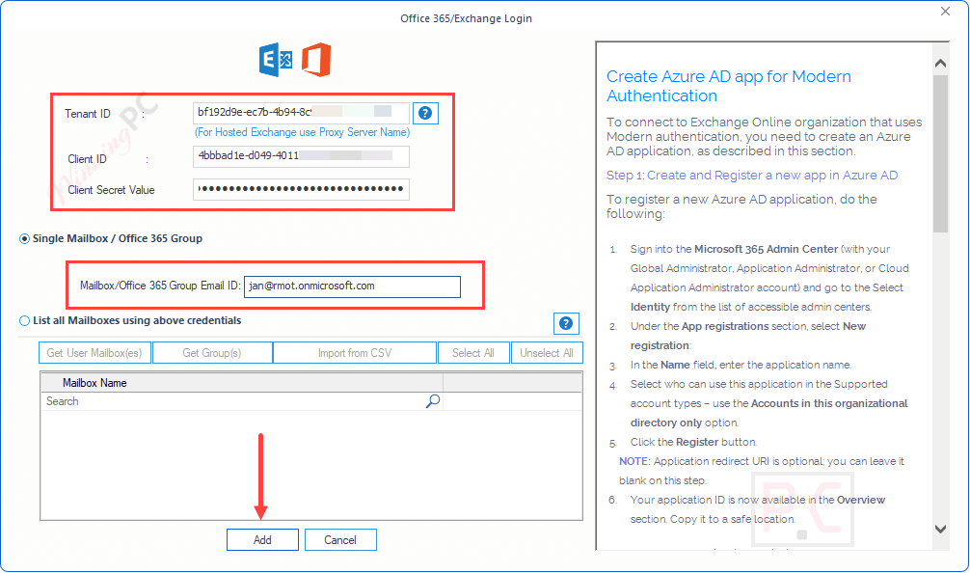This screenshot has height=573, width=970.
Task: Click the 'Mailbox/Office 365 Group Email ID:' label
Action: click(x=160, y=286)
